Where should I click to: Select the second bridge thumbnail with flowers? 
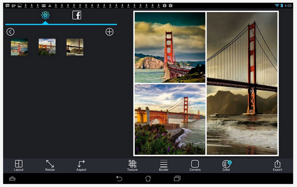click(47, 47)
